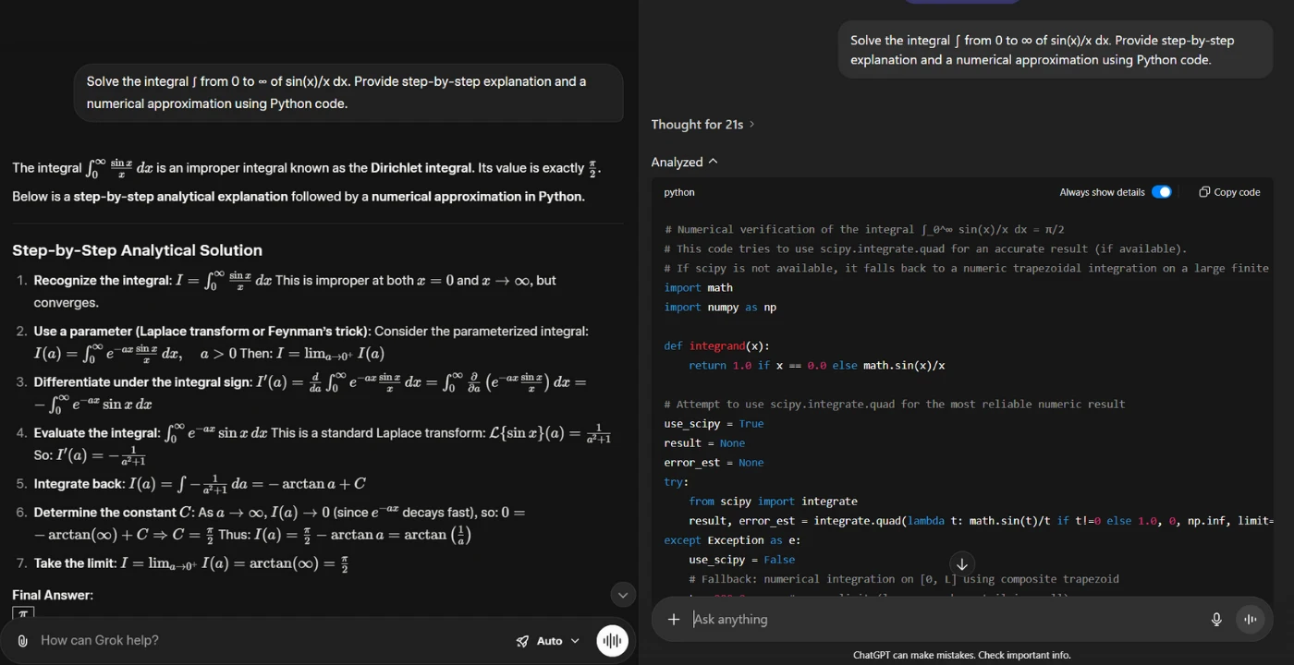Open ChatGPT voice mode via the waveform icon

(1250, 619)
